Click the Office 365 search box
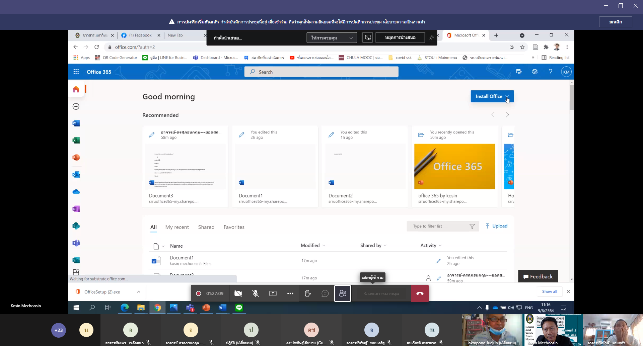Viewport: 643px width, 346px height. point(321,72)
